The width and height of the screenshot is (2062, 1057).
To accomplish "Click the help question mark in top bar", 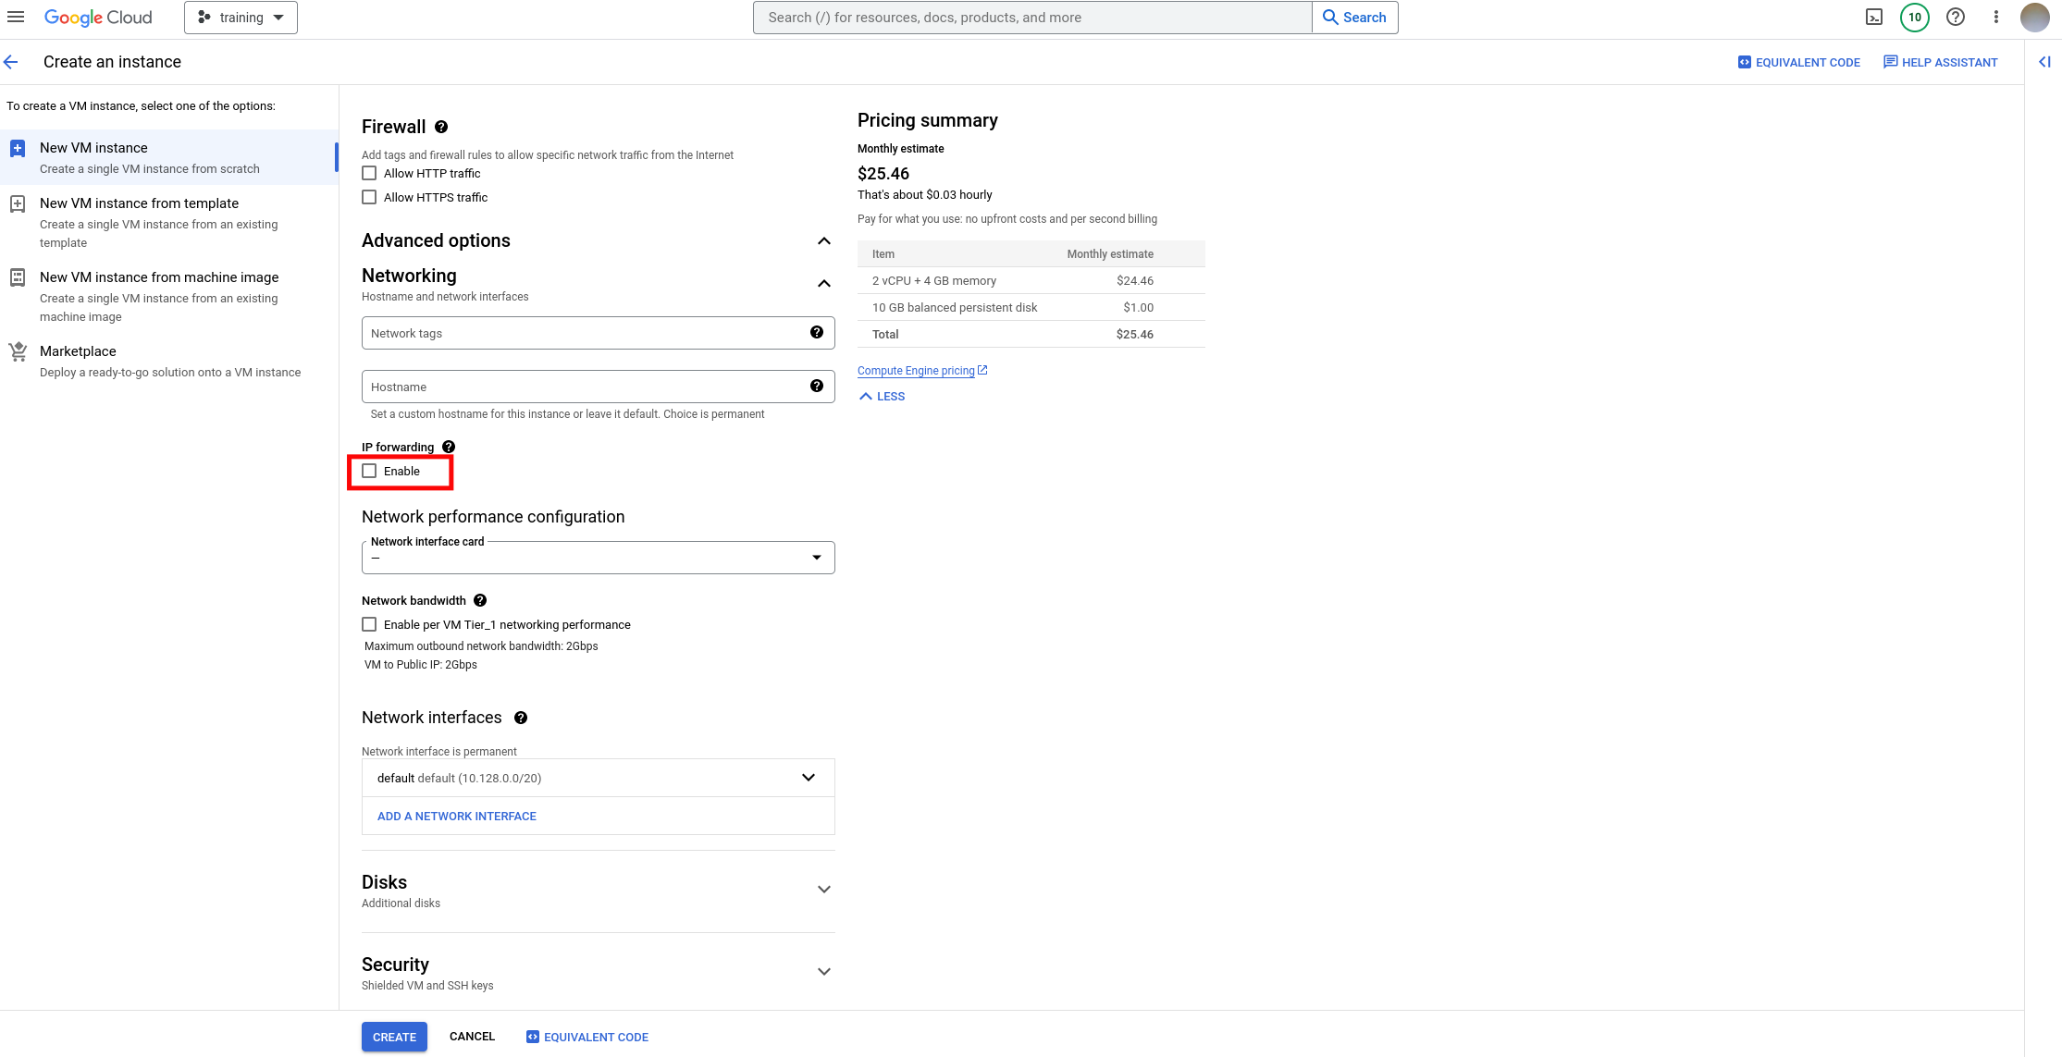I will (1955, 18).
